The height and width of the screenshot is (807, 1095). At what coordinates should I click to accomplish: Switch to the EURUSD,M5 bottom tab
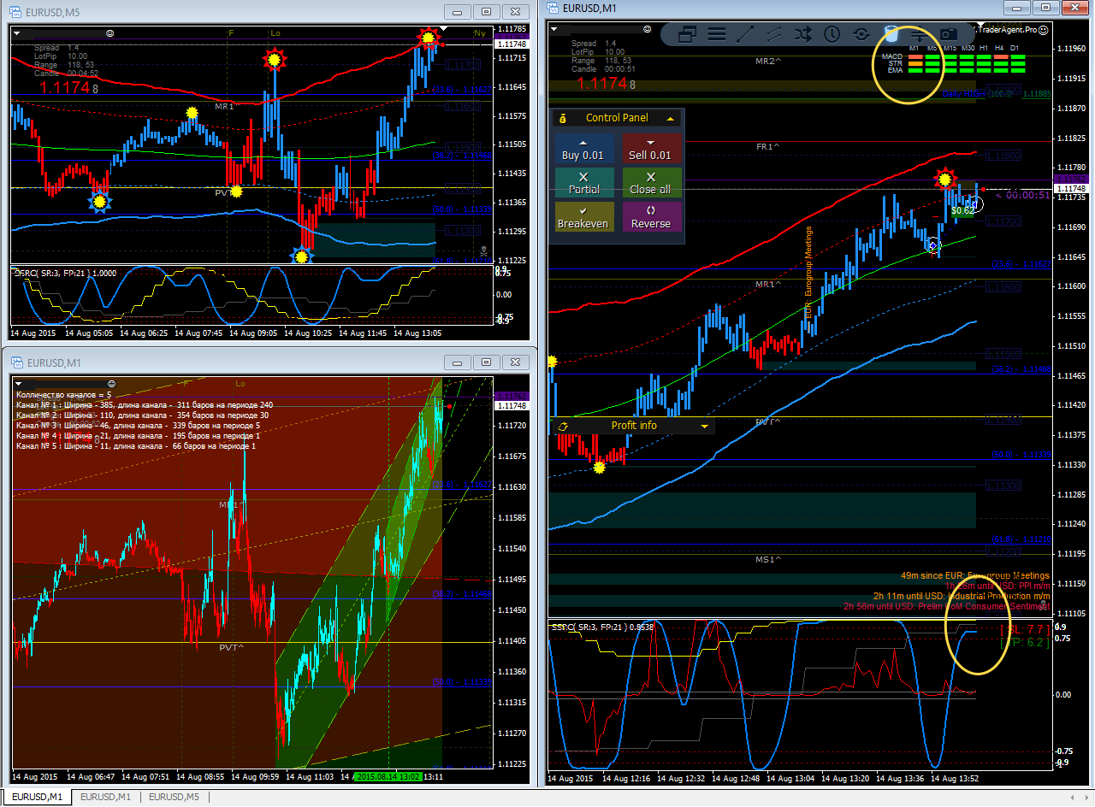175,797
